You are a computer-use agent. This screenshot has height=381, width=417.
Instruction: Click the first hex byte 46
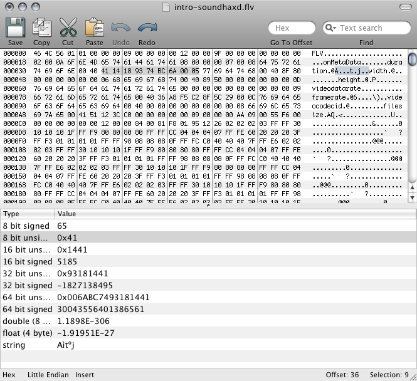(37, 53)
